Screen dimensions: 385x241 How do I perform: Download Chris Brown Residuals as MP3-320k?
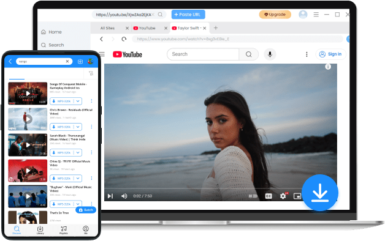click(x=62, y=127)
